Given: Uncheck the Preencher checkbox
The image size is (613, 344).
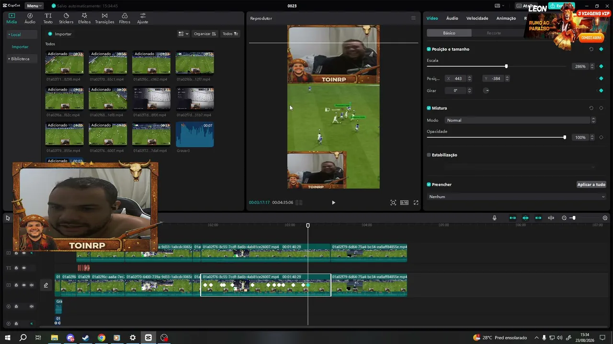Looking at the screenshot, I should [429, 184].
